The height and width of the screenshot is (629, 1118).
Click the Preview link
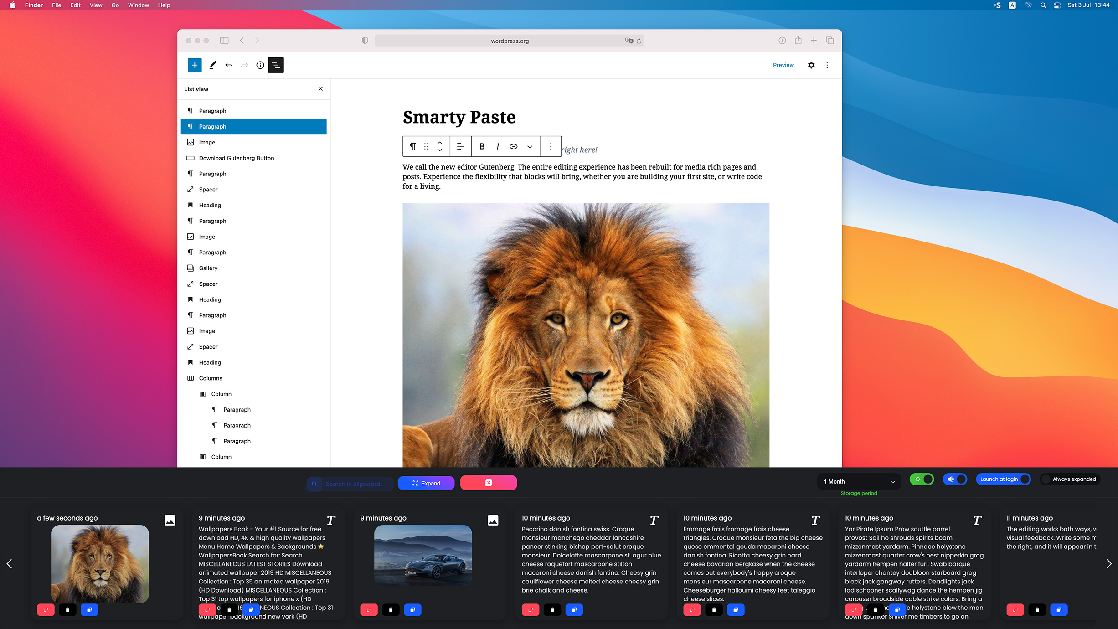pyautogui.click(x=783, y=65)
